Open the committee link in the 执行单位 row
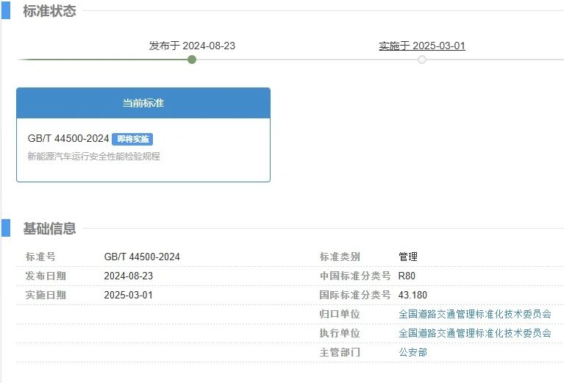Image resolution: width=564 pixels, height=383 pixels. pos(474,333)
